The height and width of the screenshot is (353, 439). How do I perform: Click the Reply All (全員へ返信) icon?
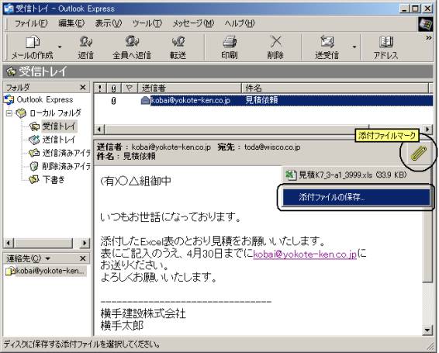coord(132,47)
